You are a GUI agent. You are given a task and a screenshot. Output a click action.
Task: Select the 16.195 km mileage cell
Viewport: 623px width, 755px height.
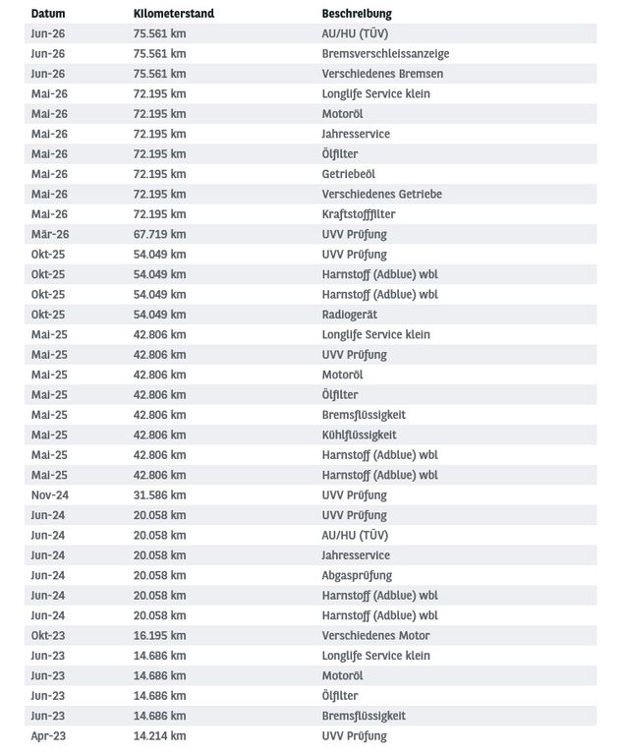pyautogui.click(x=159, y=636)
